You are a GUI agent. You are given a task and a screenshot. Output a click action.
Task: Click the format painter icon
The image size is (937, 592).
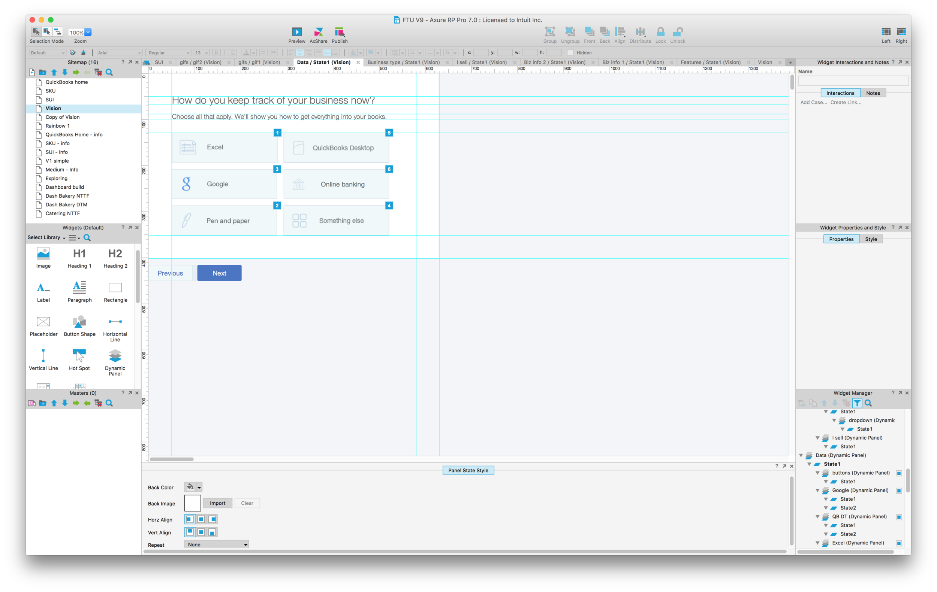tap(83, 52)
